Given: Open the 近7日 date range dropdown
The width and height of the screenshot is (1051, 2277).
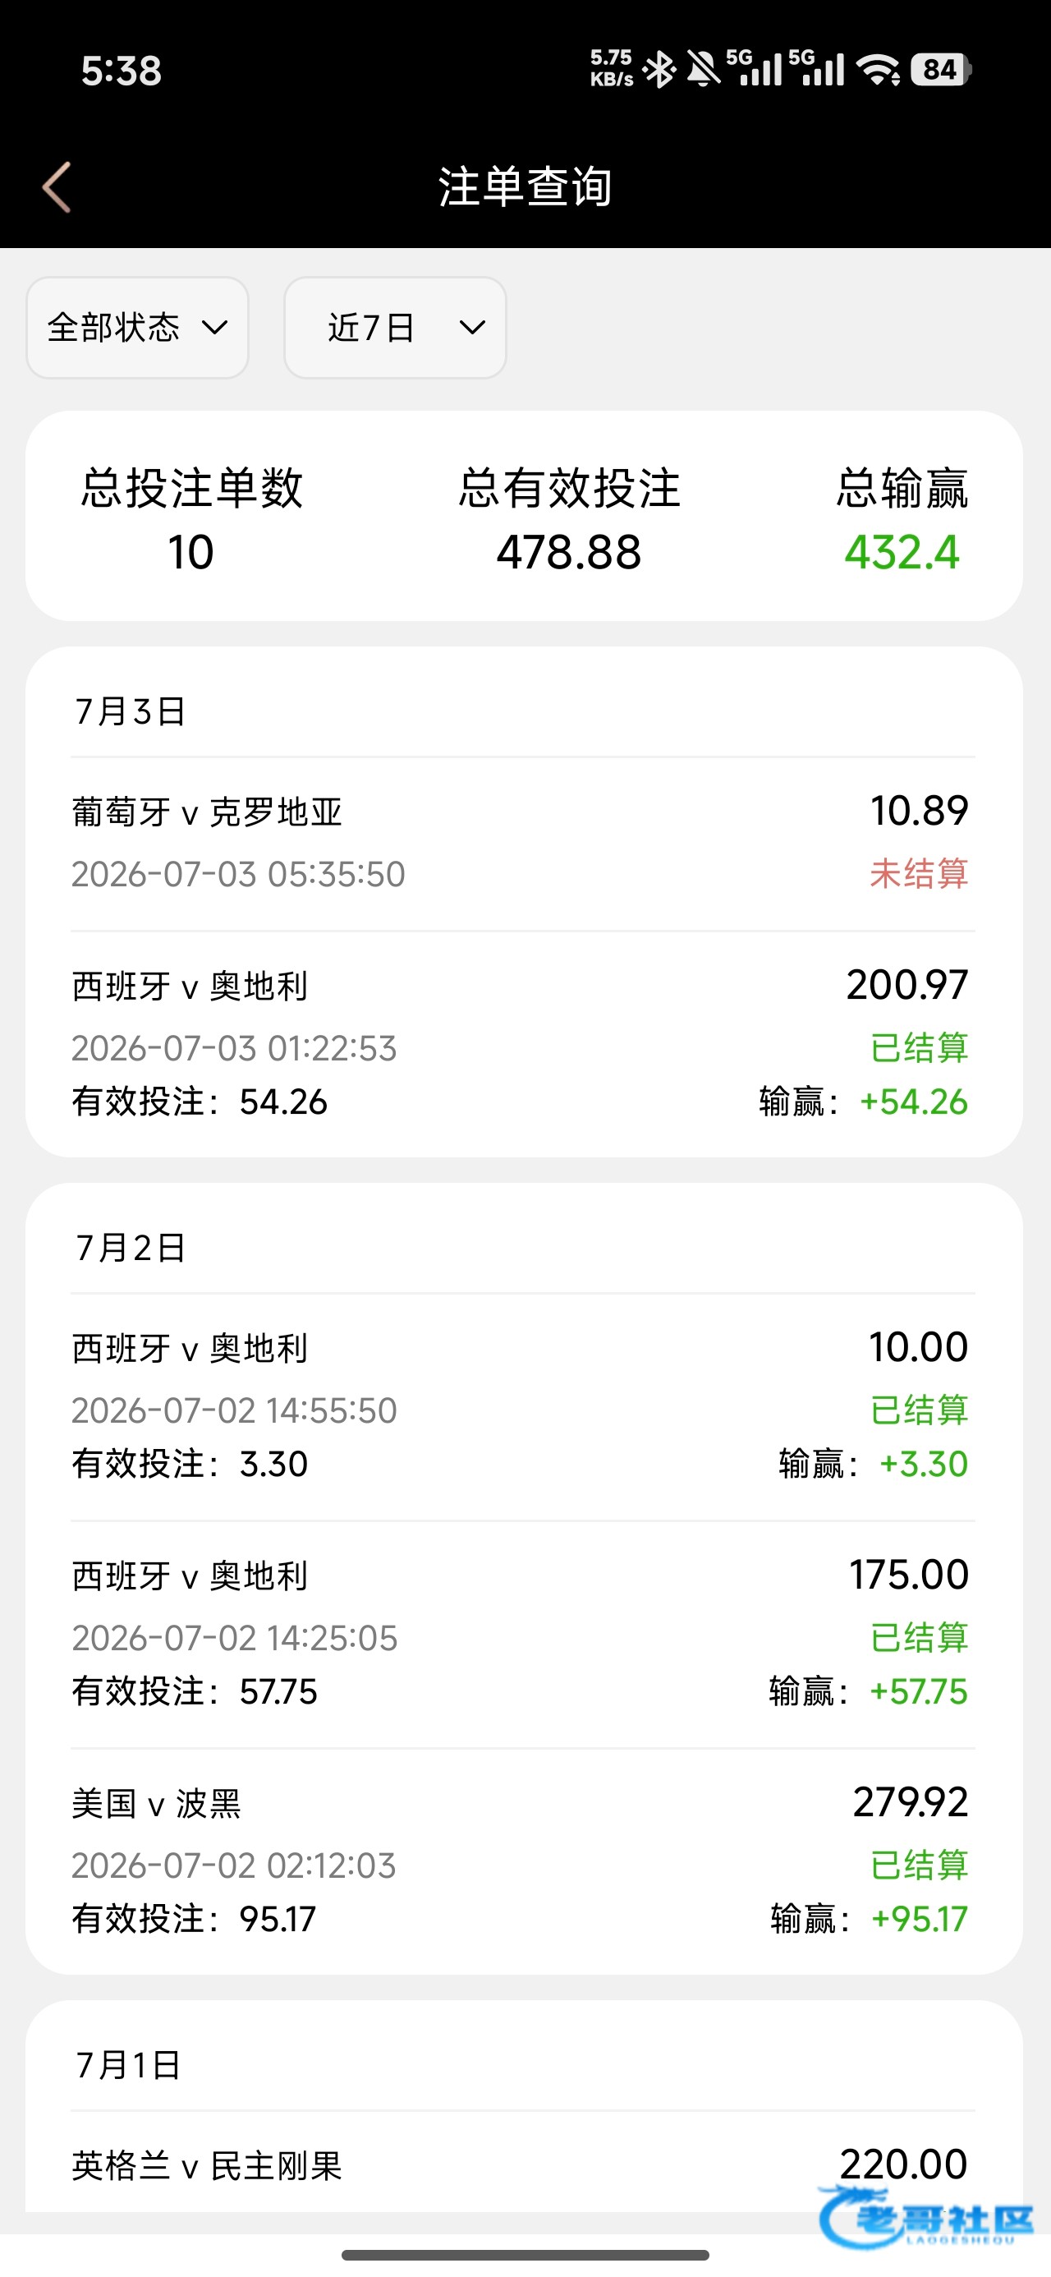Looking at the screenshot, I should pyautogui.click(x=394, y=328).
